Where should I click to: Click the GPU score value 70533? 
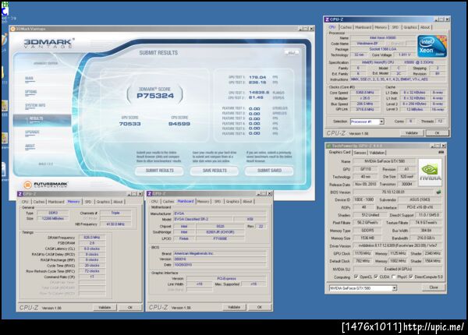point(129,124)
